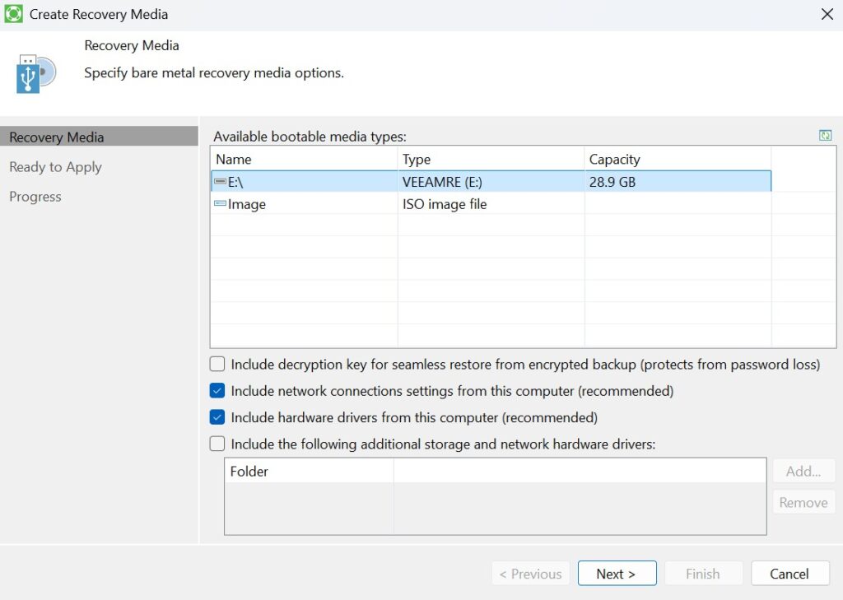Image resolution: width=843 pixels, height=600 pixels.
Task: Close the Create Recovery Media window
Action: 827,14
